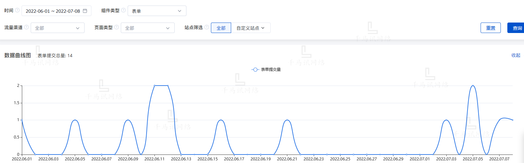
Task: Collapse the chart with 收起 link
Action: click(516, 55)
